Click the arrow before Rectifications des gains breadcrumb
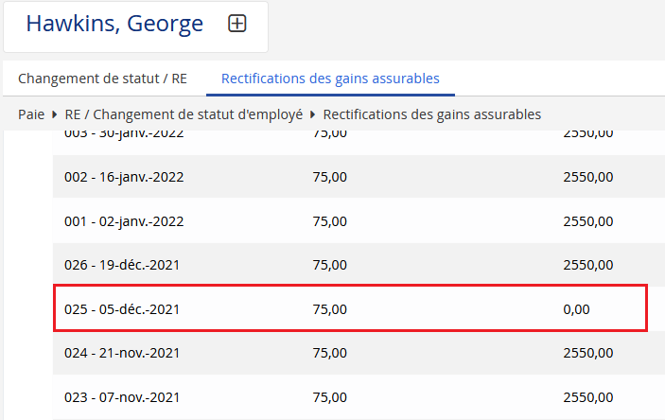The width and height of the screenshot is (665, 420). coord(313,114)
